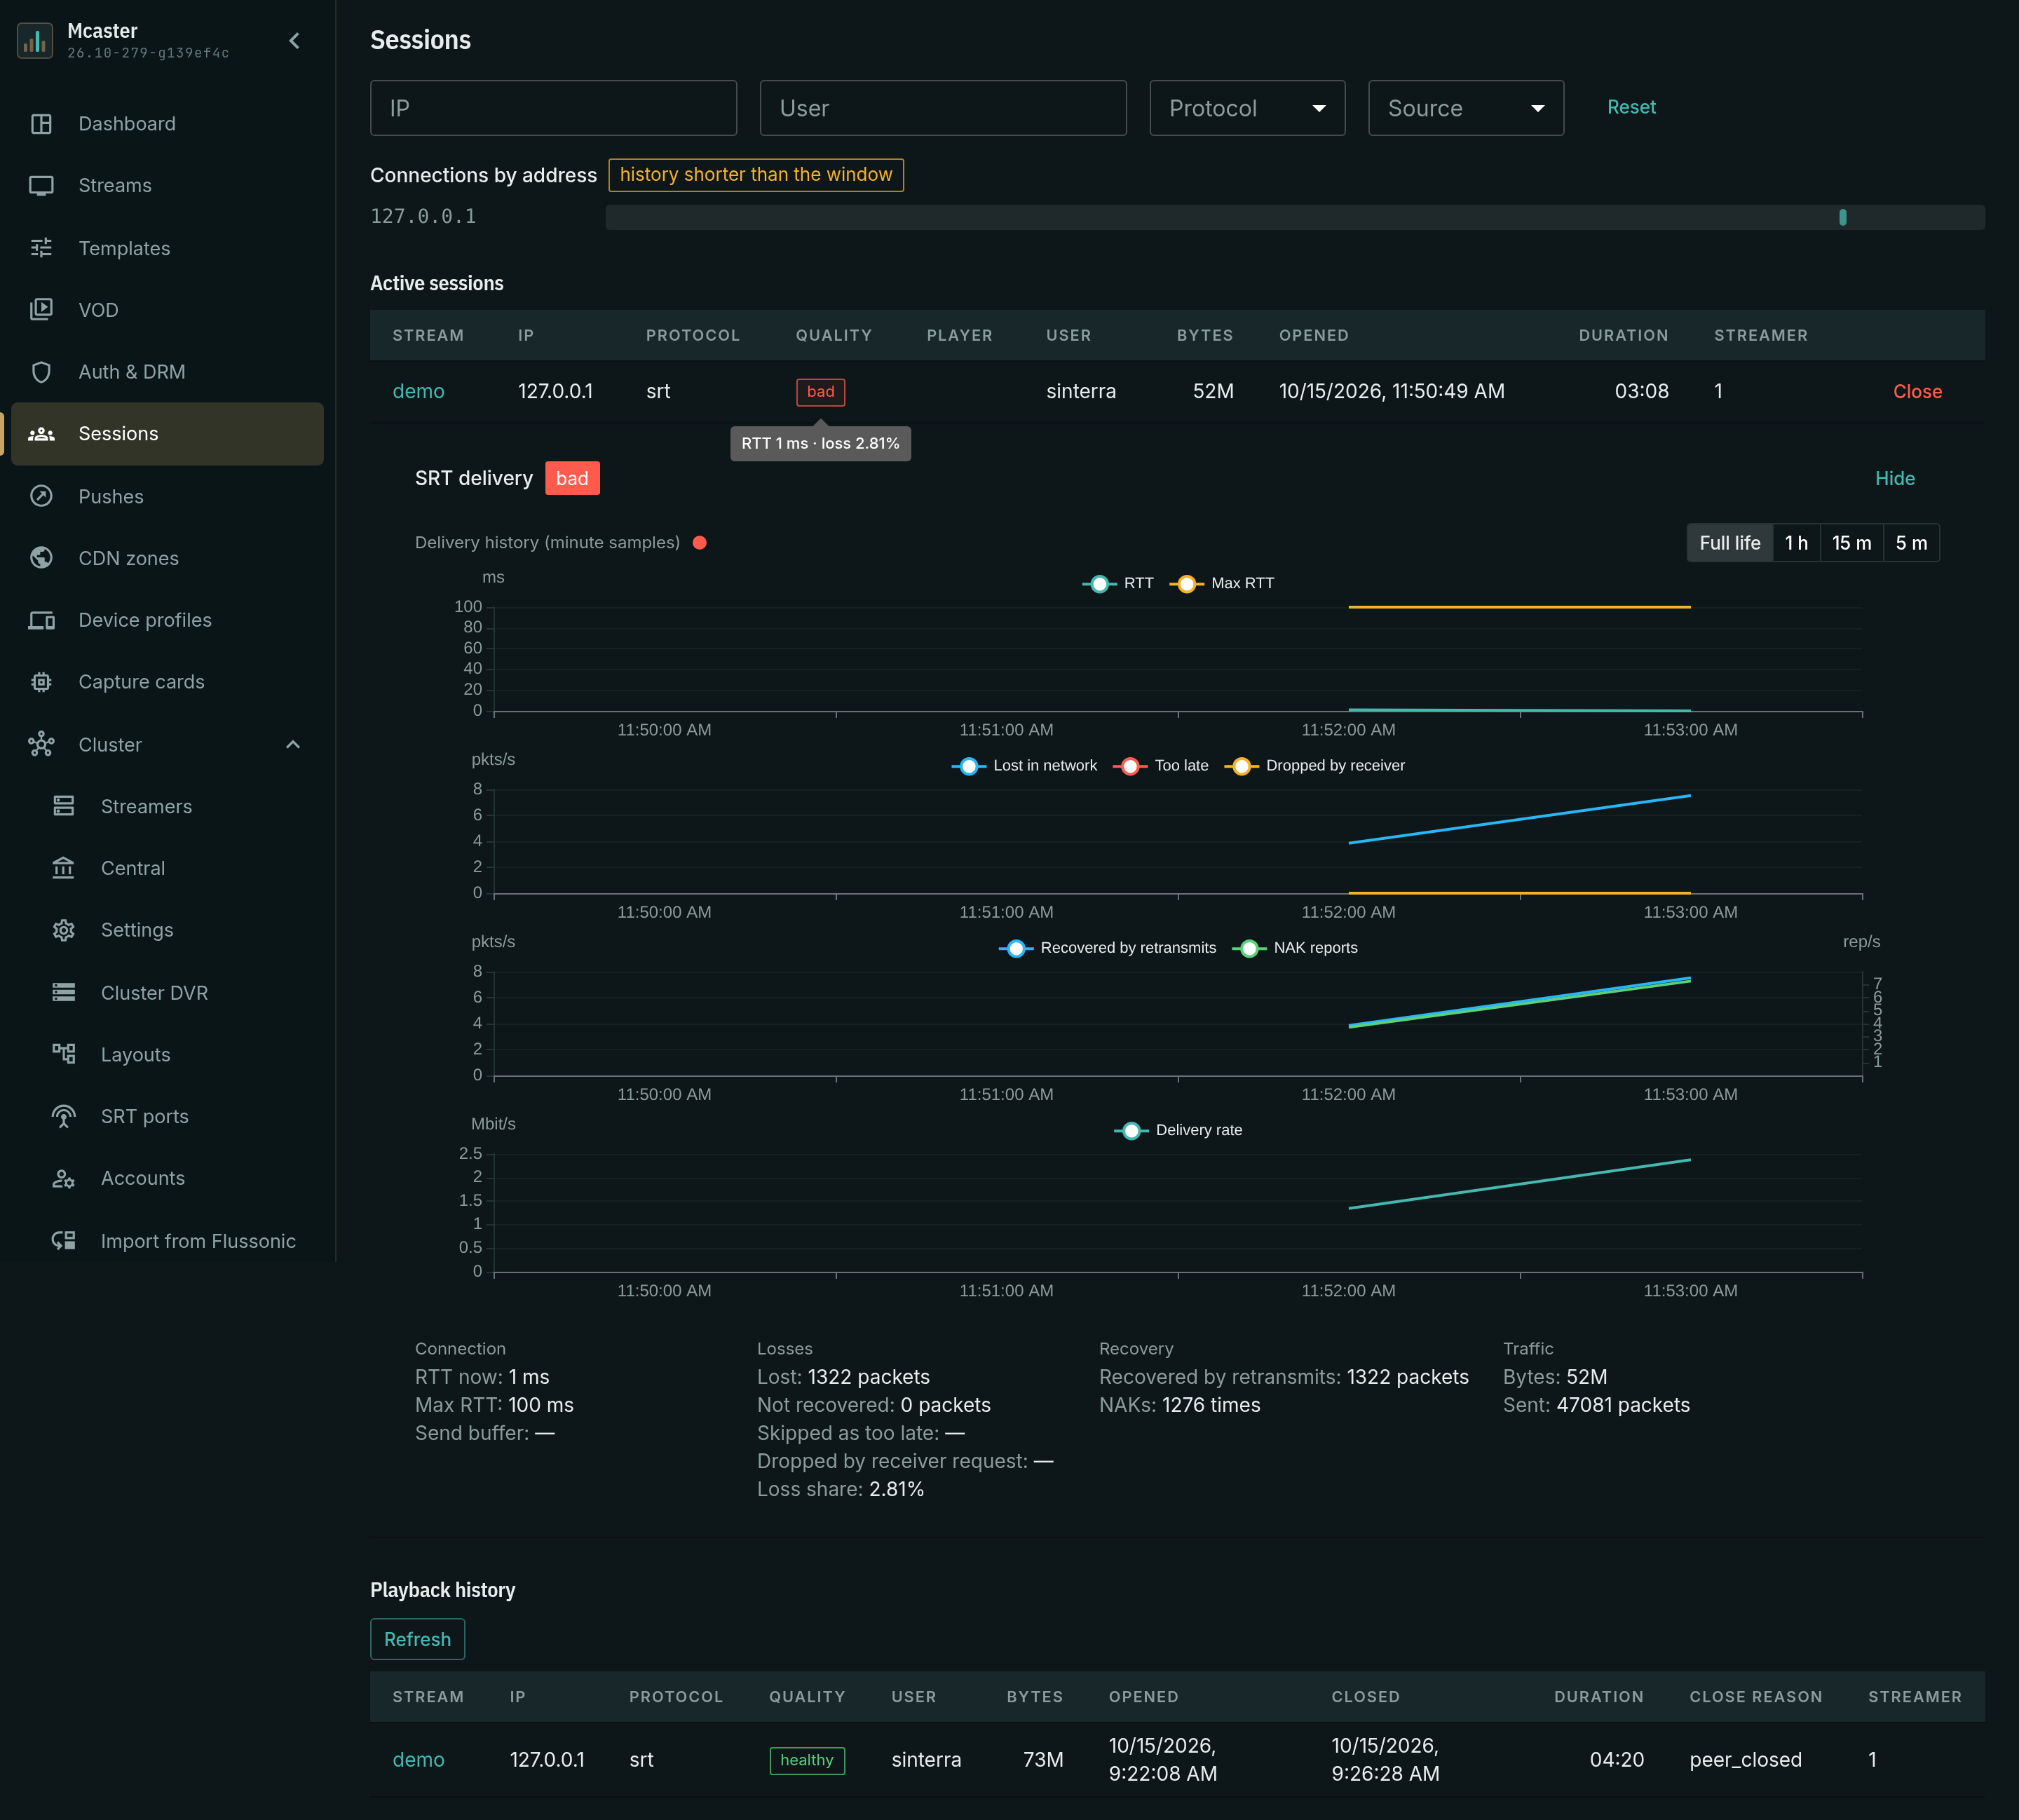Click the Device profiles icon

(x=41, y=620)
